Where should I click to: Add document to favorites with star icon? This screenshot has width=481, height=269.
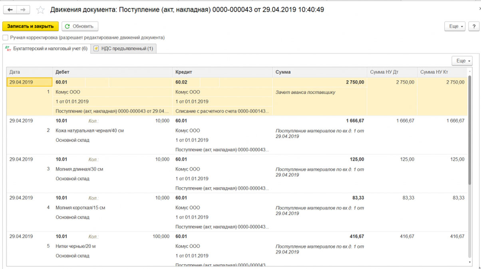point(40,10)
